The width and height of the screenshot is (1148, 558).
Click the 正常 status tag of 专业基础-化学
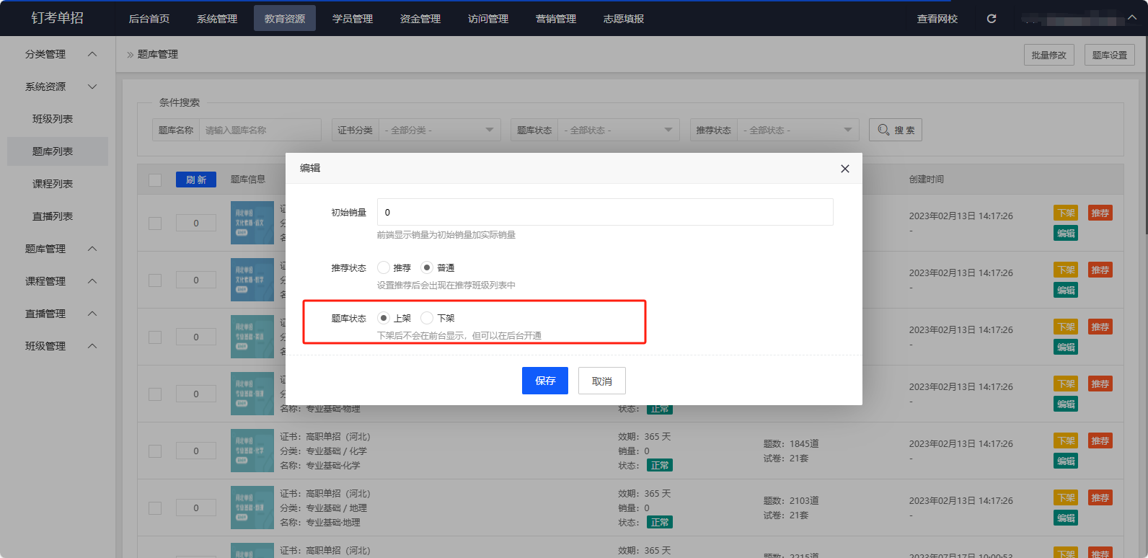[x=660, y=465]
